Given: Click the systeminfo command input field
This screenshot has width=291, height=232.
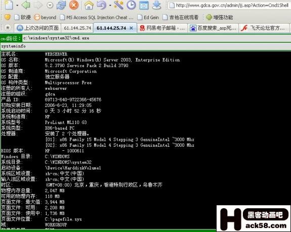Looking at the screenshot, I should click(x=146, y=46).
